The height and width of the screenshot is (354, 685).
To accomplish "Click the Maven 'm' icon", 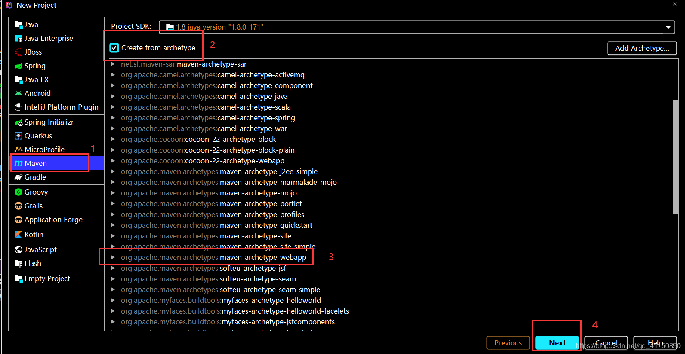I will [x=19, y=163].
